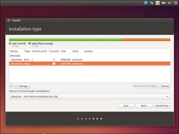Click the sda5 (linux-swap) legend label
The width and height of the screenshot is (179, 134).
coord(42,43)
